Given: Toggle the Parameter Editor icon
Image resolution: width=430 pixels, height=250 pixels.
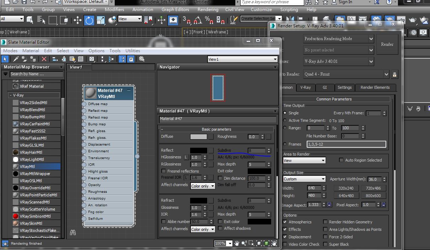Looking at the screenshot, I should point(131,59).
